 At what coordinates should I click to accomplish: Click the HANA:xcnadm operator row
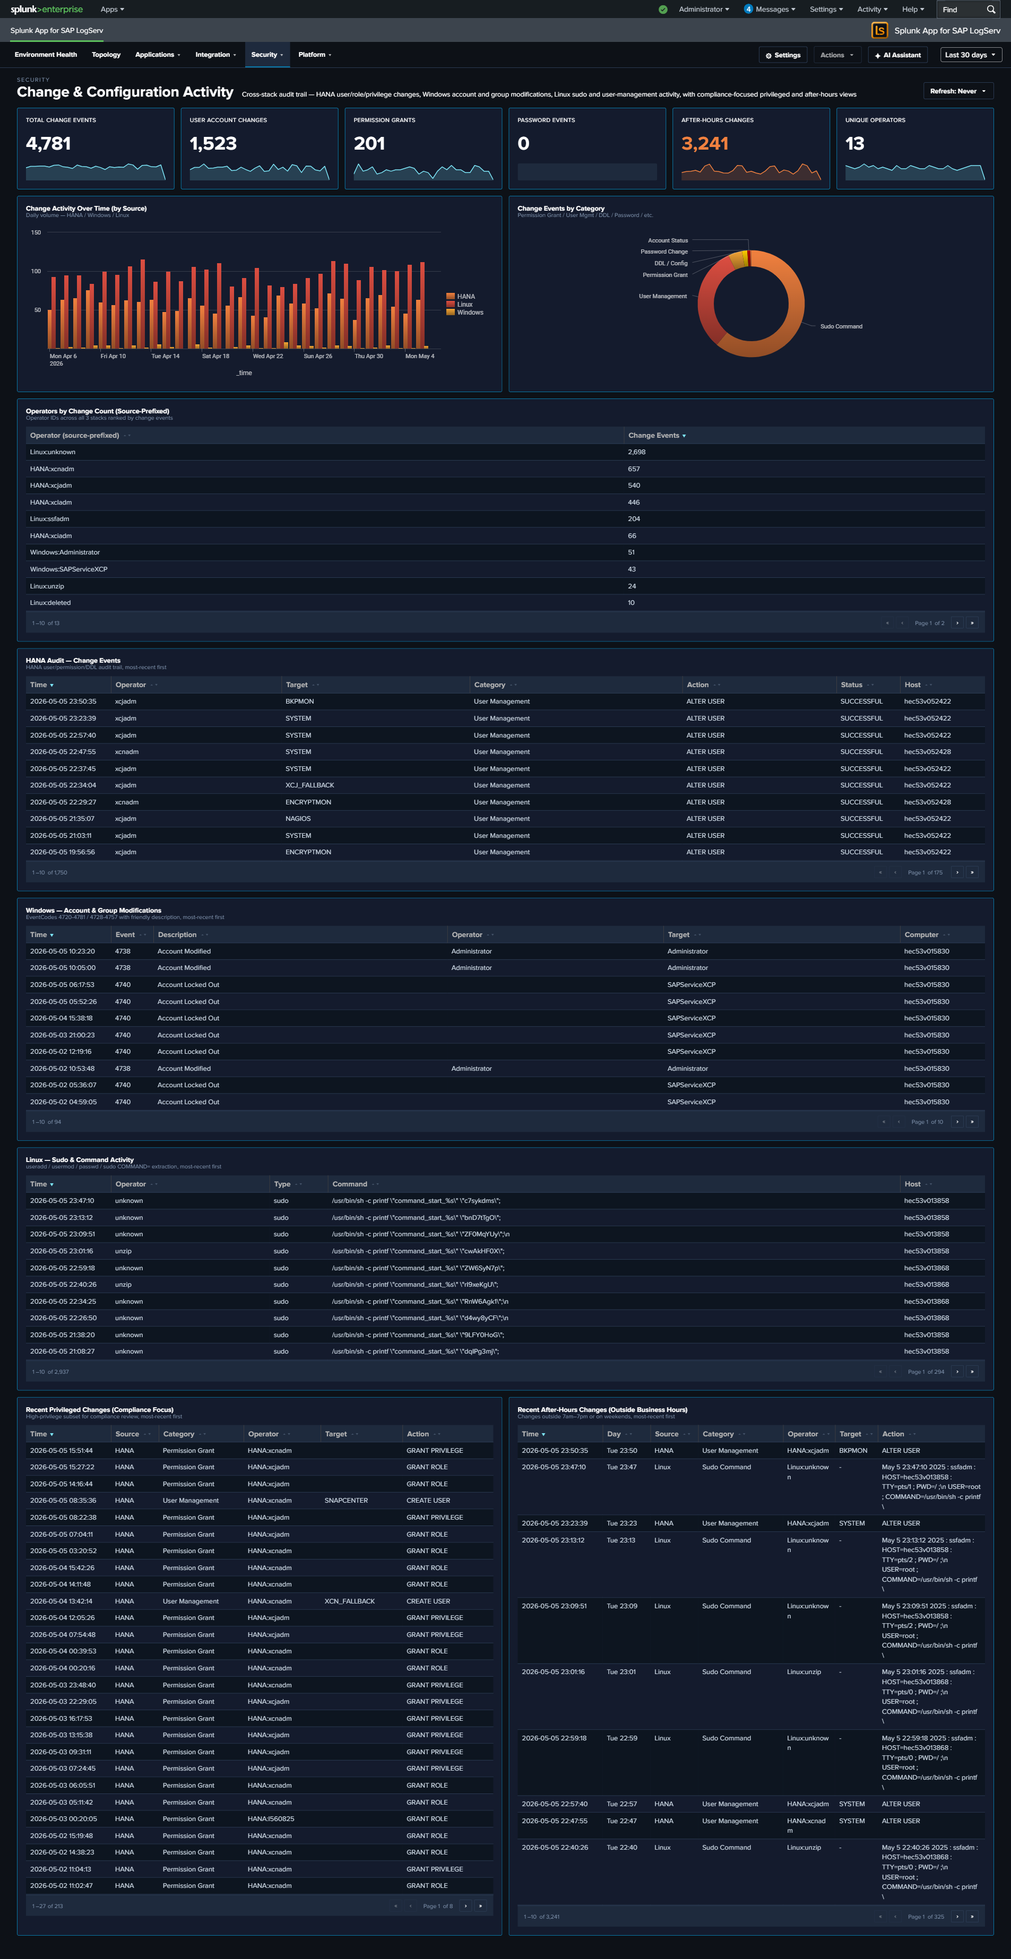505,469
